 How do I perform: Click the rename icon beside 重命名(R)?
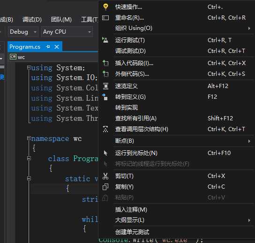pyautogui.click(x=105, y=18)
